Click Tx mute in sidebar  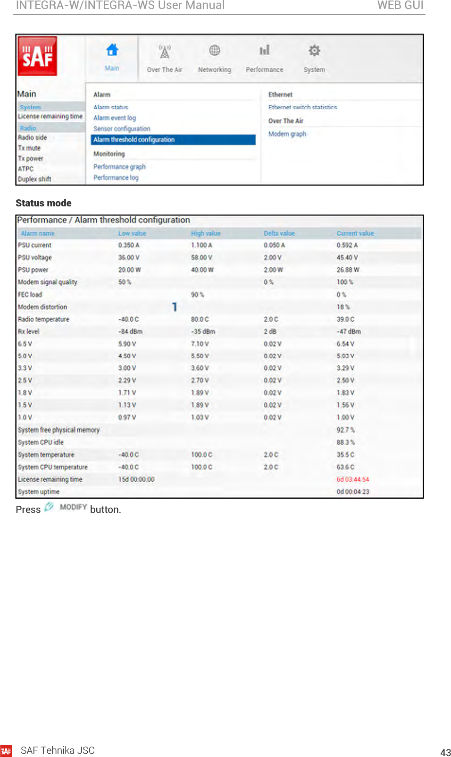pyautogui.click(x=29, y=148)
